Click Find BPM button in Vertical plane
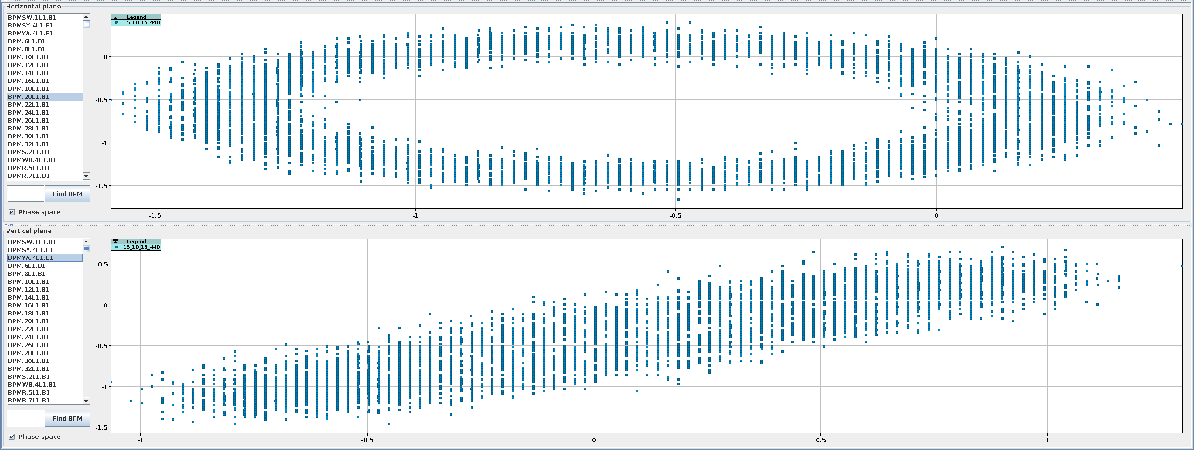 click(x=67, y=418)
